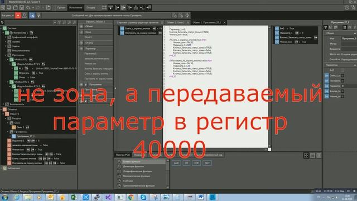Open Visual Studio from the taskbar
The width and height of the screenshot is (357, 201).
pyautogui.click(x=108, y=197)
